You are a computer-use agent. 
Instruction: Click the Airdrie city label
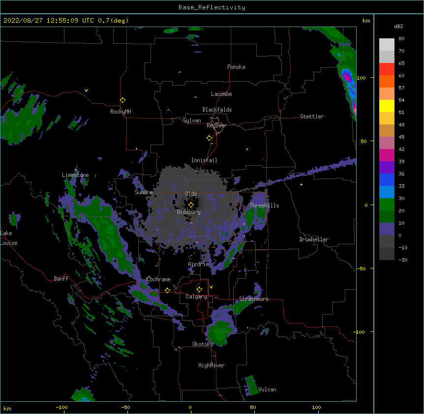[x=199, y=264]
